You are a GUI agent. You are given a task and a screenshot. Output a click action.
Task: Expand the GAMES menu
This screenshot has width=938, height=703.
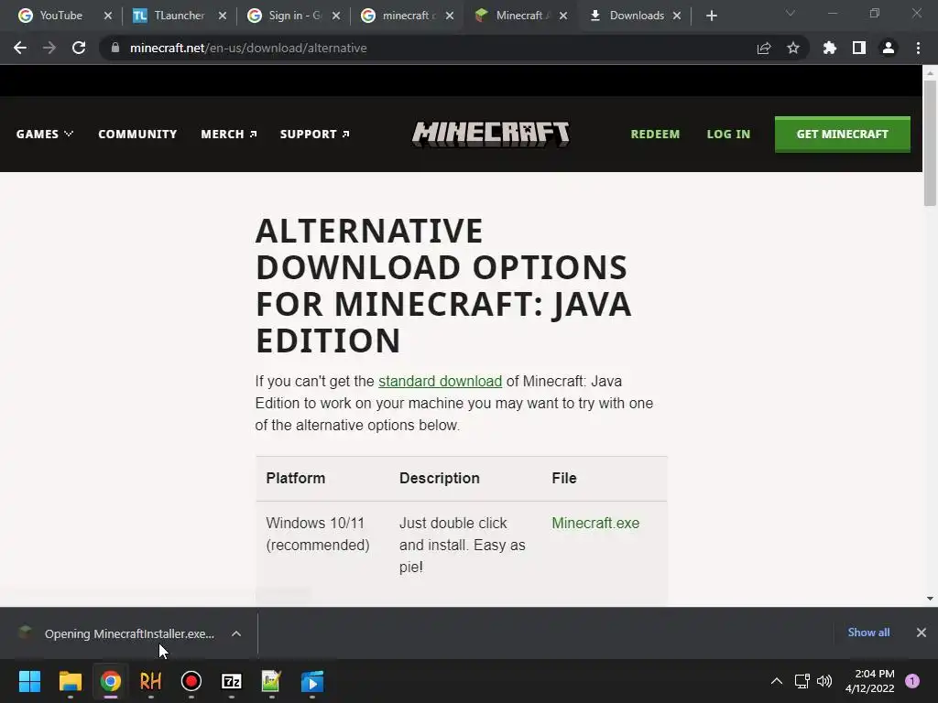(45, 134)
